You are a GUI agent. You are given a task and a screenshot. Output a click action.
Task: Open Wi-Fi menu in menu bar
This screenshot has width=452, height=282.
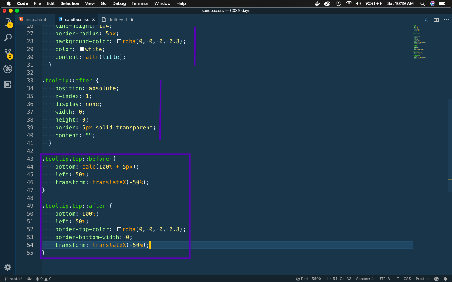click(x=349, y=3)
